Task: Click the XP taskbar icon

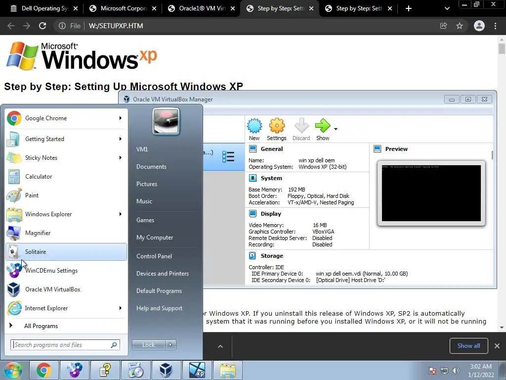Action: [197, 370]
